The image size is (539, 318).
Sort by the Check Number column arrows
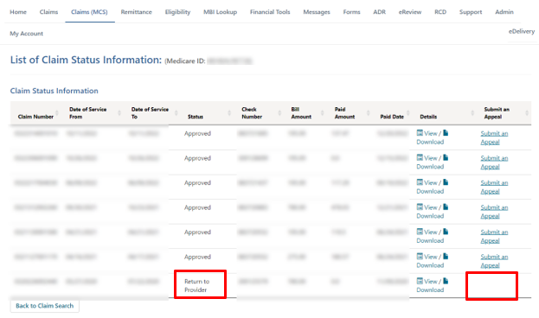click(279, 113)
